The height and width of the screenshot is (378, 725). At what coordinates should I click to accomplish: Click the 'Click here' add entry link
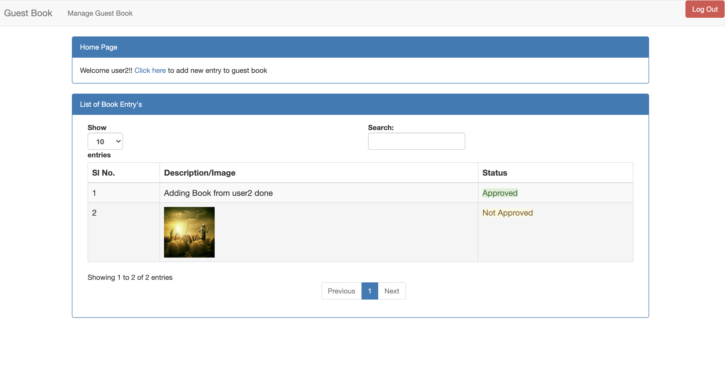click(150, 70)
